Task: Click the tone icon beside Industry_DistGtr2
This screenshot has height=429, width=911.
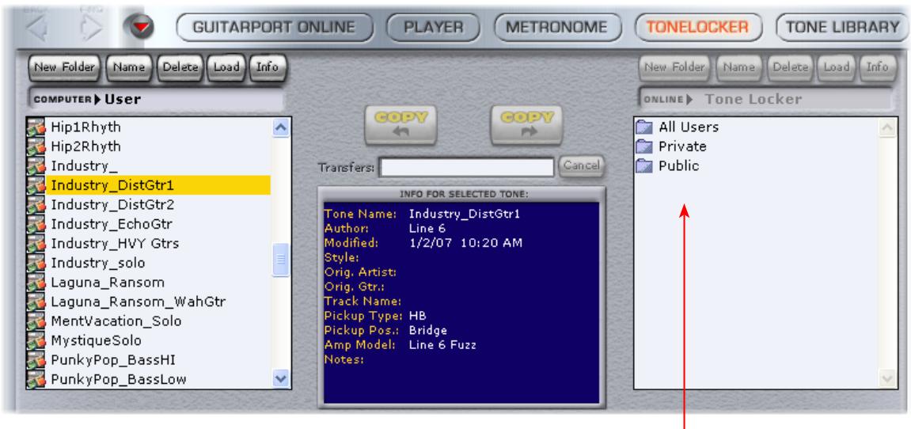Action: [36, 205]
